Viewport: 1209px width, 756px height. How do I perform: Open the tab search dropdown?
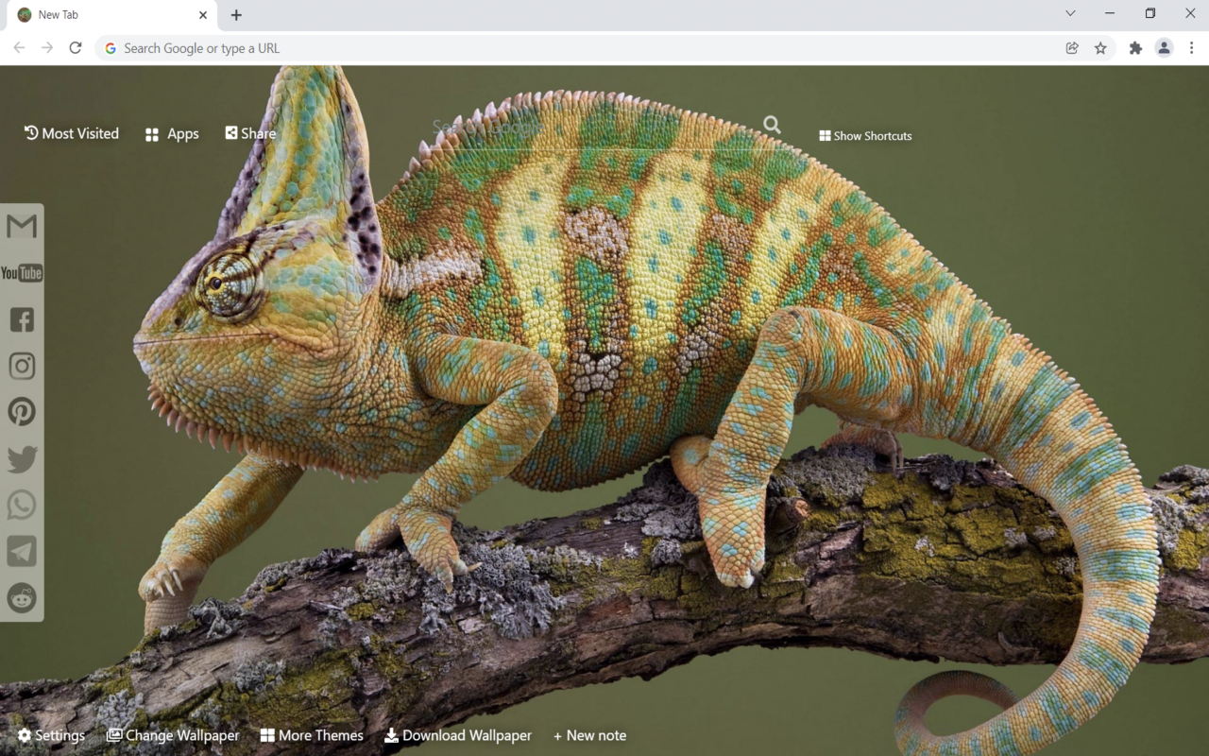point(1070,13)
